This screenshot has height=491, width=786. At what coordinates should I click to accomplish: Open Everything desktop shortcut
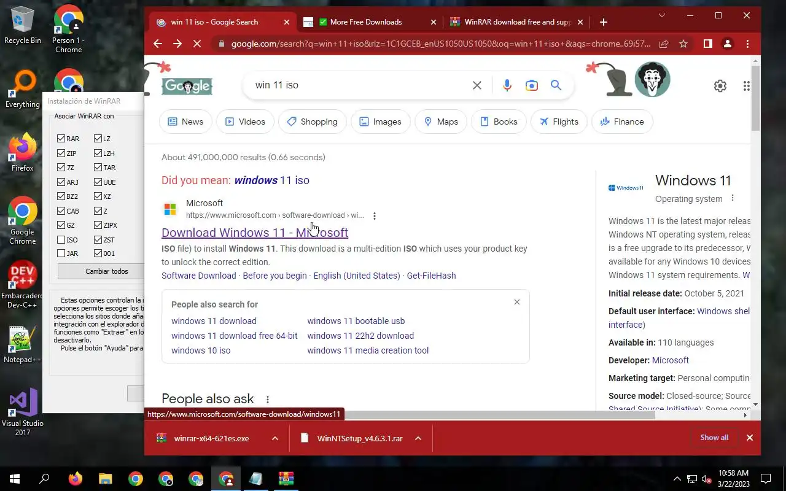tap(23, 90)
